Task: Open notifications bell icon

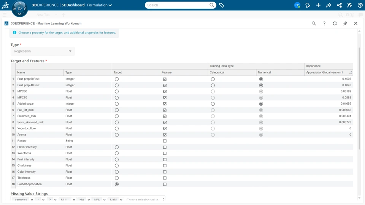Action: [x=308, y=5]
